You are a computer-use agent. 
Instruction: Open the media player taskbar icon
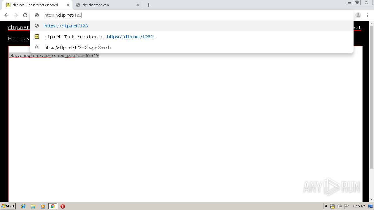coord(43,206)
